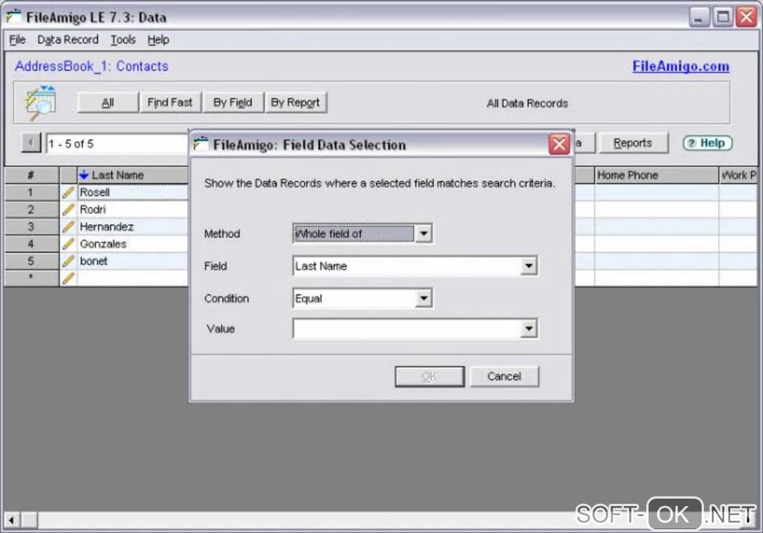Image resolution: width=763 pixels, height=533 pixels.
Task: Click the green Help button
Action: pos(708,143)
